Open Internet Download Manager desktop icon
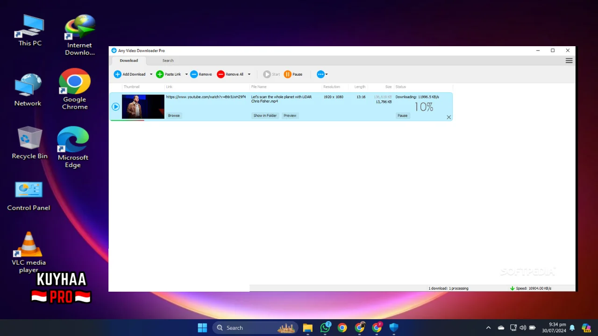 point(80,35)
